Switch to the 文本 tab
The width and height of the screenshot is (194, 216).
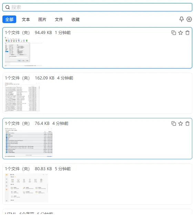[x=26, y=19]
